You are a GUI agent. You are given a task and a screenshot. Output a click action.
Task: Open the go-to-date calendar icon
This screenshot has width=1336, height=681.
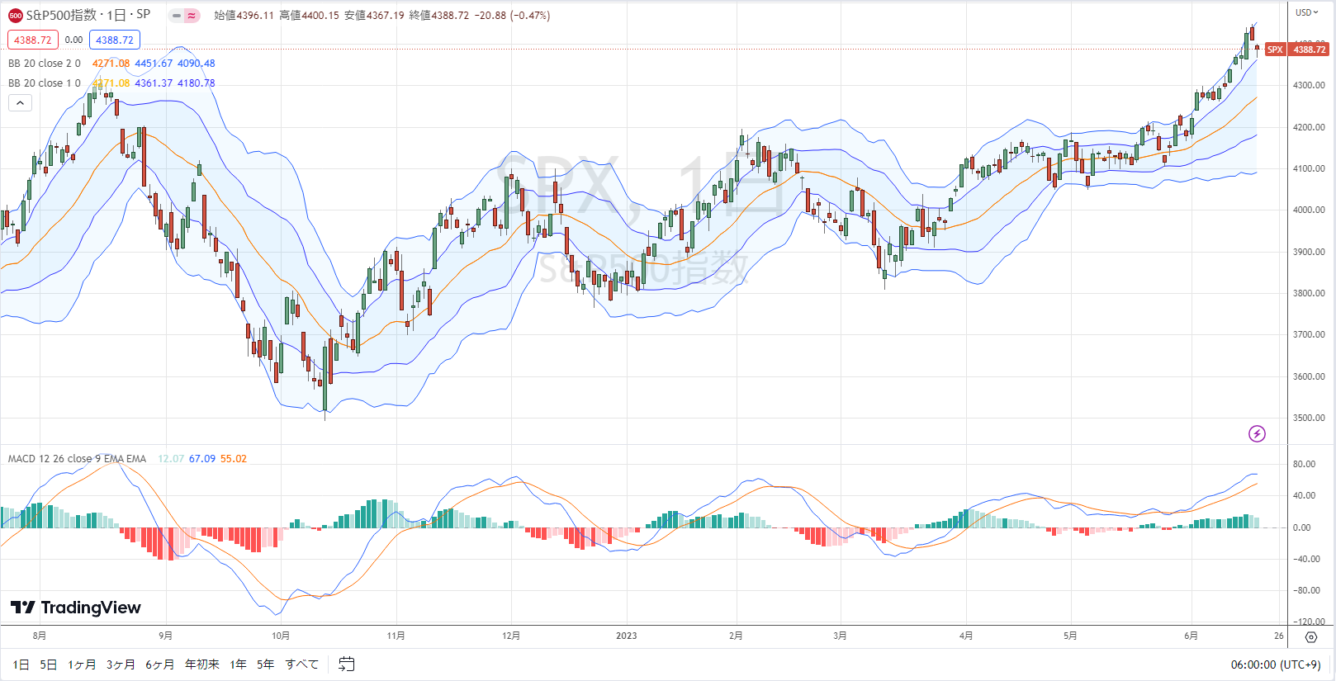(346, 664)
